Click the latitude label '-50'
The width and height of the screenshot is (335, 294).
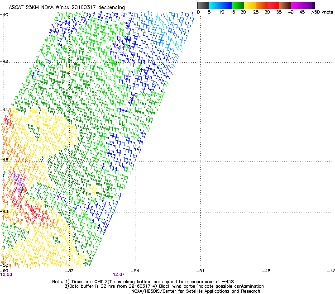coord(4,265)
